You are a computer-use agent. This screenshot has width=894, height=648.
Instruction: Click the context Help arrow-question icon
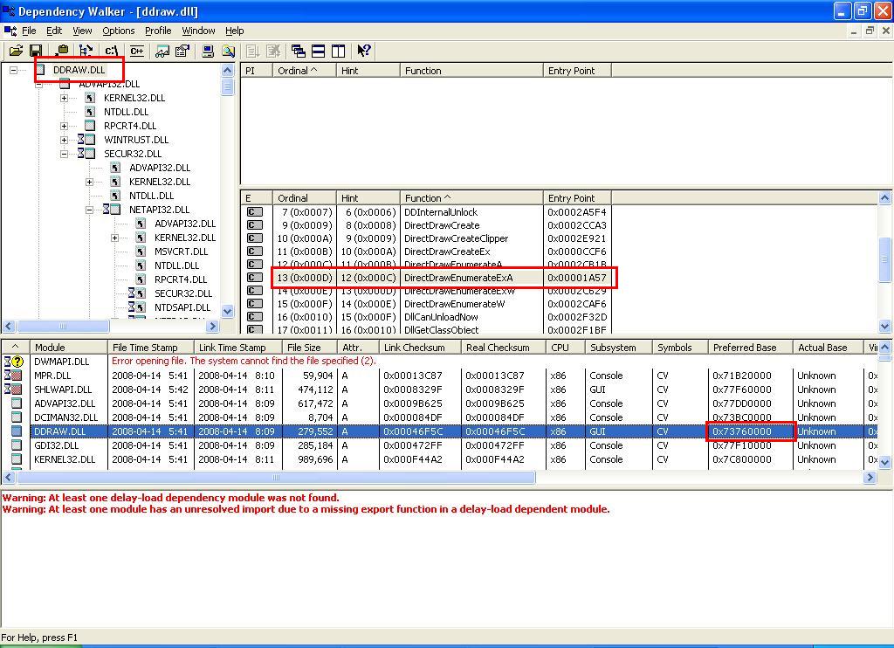pyautogui.click(x=364, y=51)
